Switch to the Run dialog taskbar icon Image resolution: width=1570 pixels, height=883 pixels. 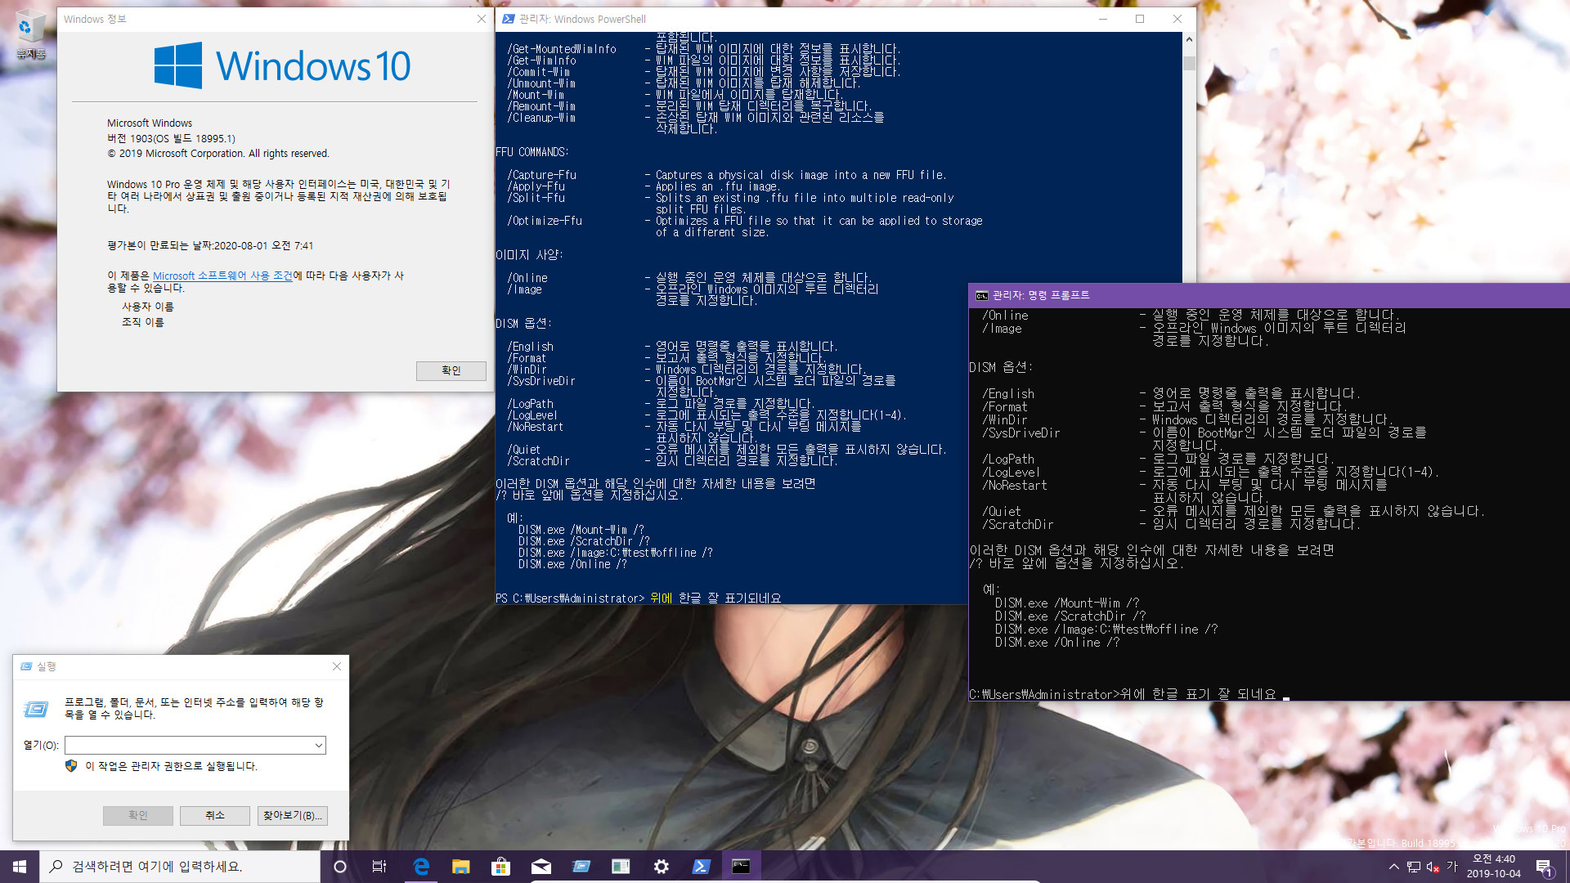(581, 867)
